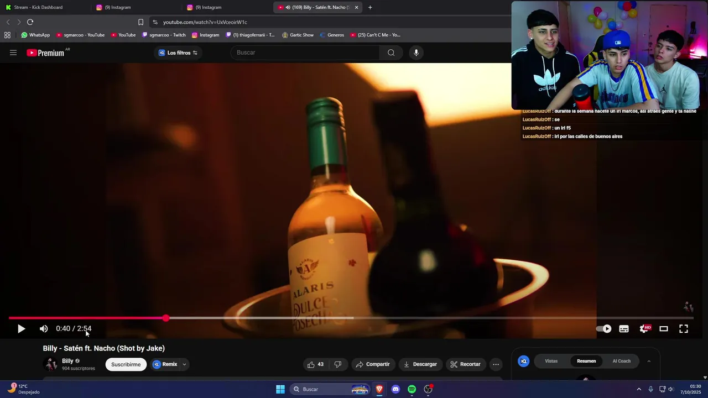Share video with Compartir button

pos(373,364)
